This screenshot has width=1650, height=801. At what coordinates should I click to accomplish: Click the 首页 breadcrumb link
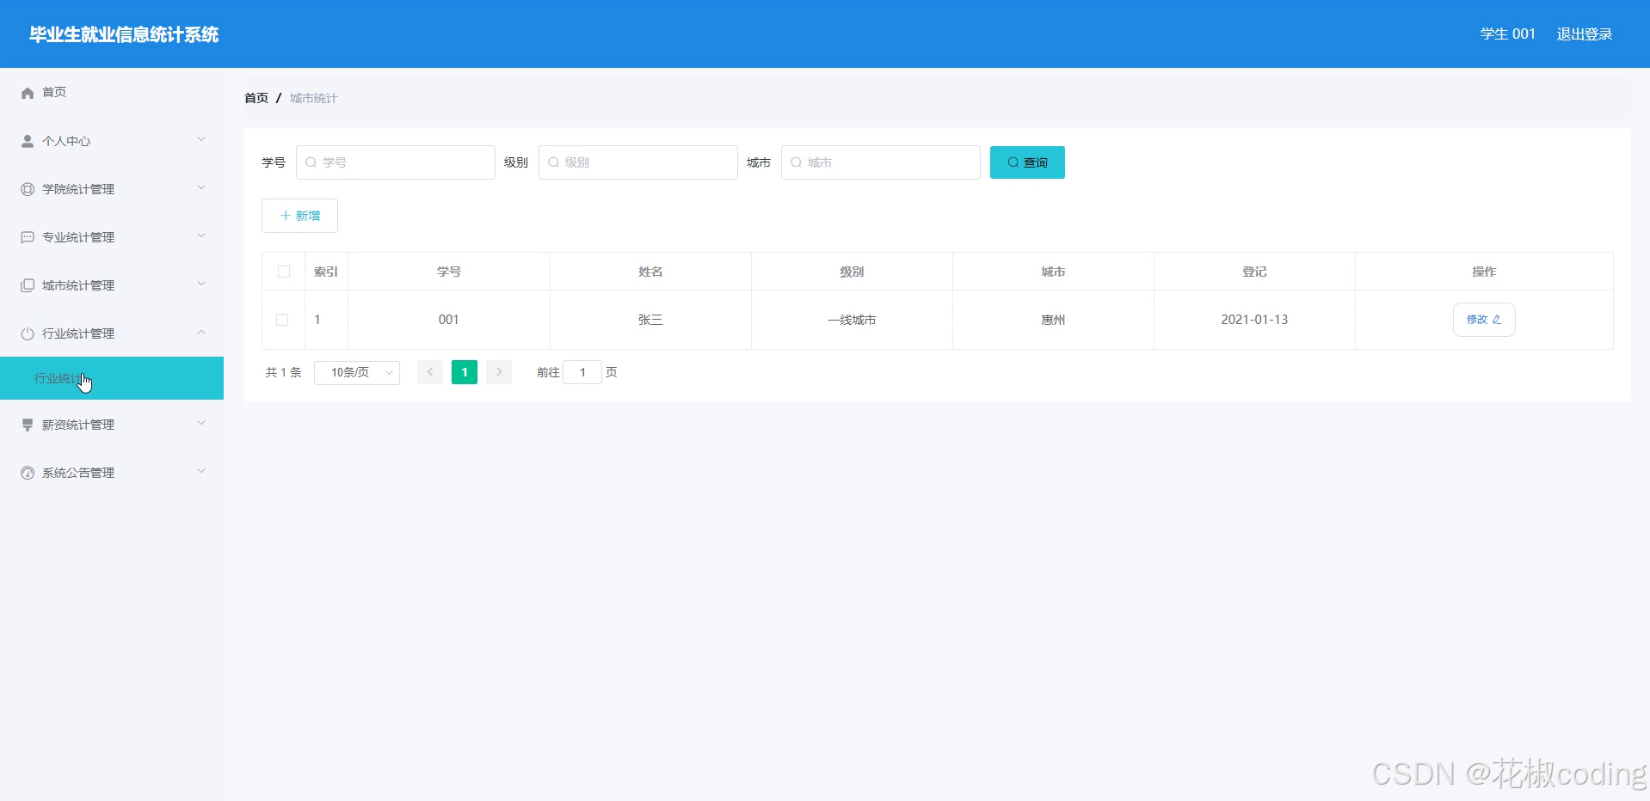256,98
